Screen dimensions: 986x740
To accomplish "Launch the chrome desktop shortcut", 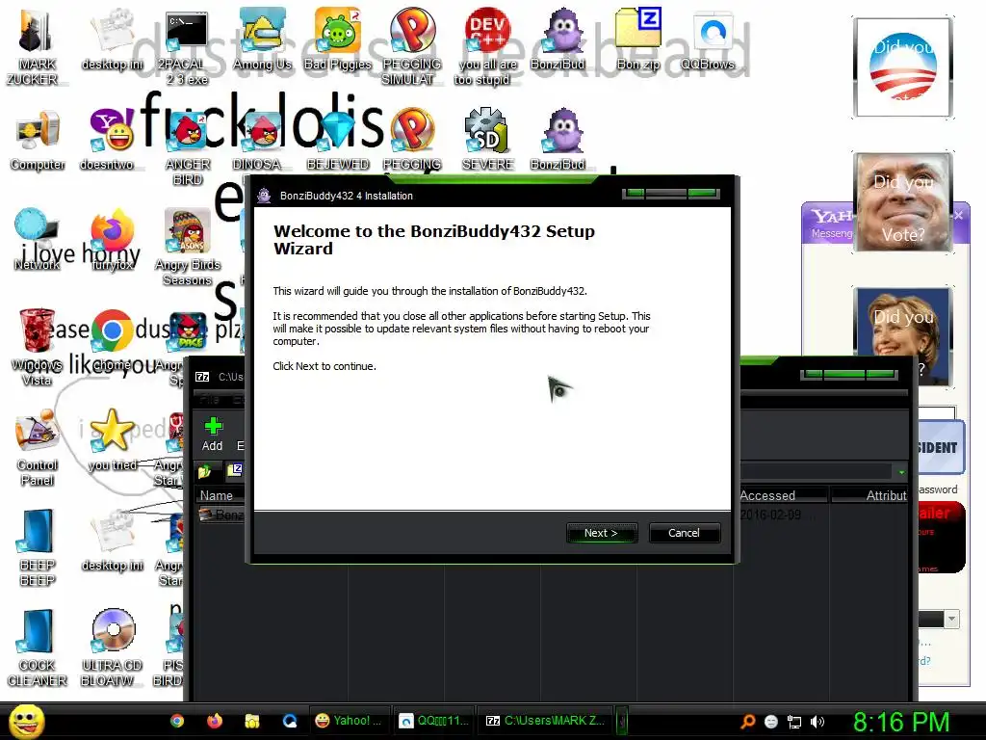I will 112,340.
